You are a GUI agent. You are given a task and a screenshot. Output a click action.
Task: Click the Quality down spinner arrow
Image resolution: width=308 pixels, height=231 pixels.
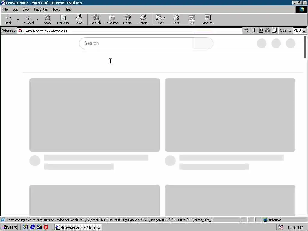(304, 32)
